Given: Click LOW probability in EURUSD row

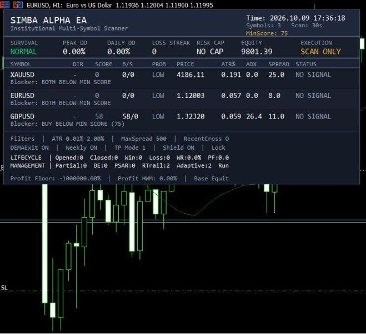Looking at the screenshot, I should [158, 96].
